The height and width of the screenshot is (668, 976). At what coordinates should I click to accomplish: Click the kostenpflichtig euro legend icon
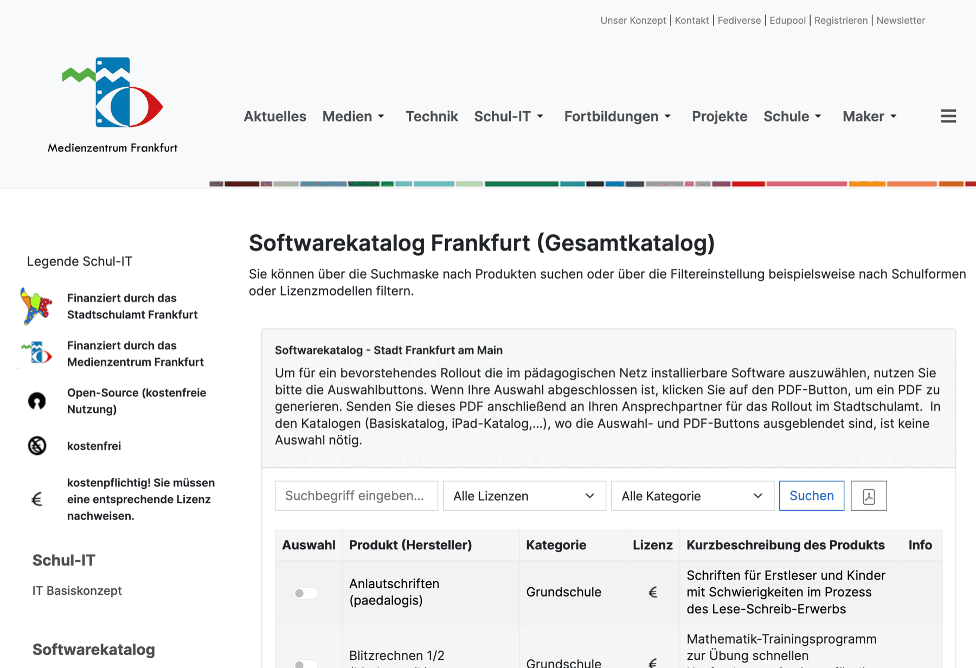(37, 499)
